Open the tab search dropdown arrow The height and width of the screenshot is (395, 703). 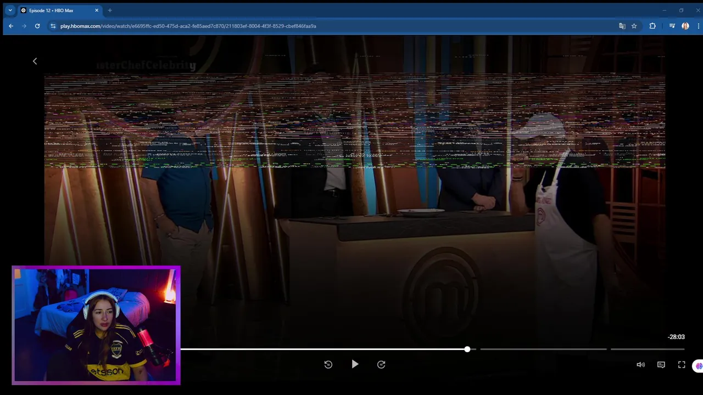click(x=10, y=10)
